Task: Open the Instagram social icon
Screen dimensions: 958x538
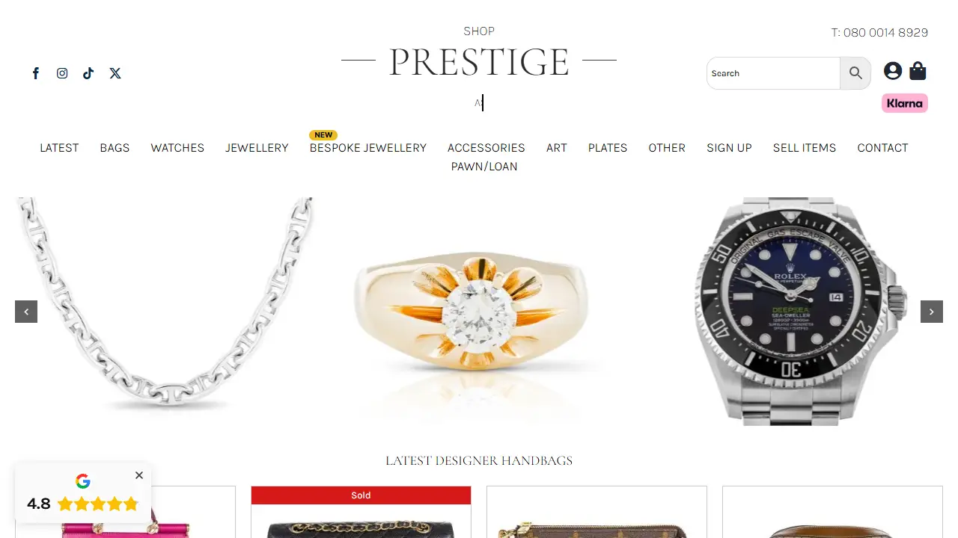Action: [x=62, y=73]
